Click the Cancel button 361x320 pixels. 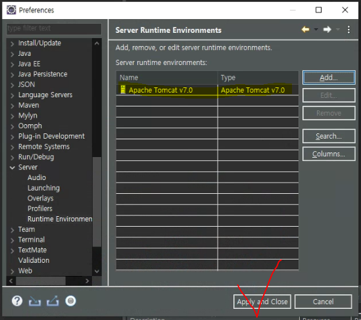[x=323, y=302]
